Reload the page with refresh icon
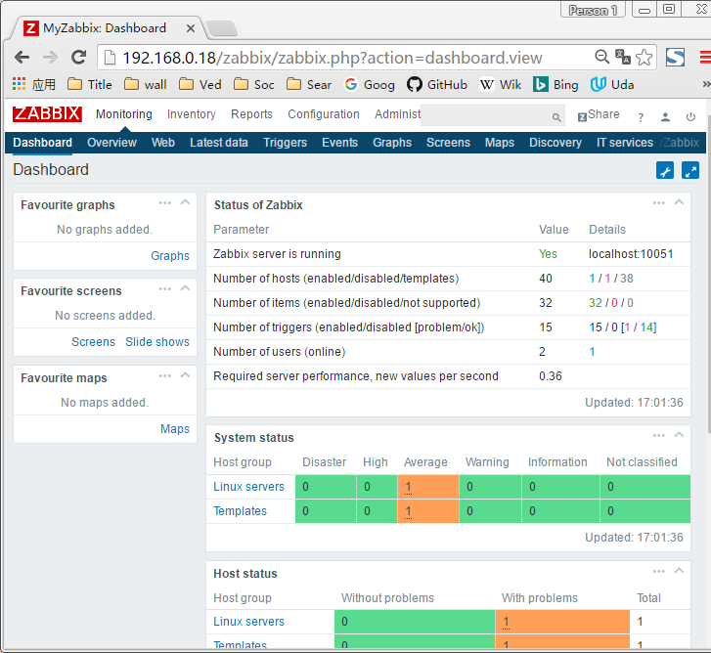The width and height of the screenshot is (711, 653). point(79,57)
